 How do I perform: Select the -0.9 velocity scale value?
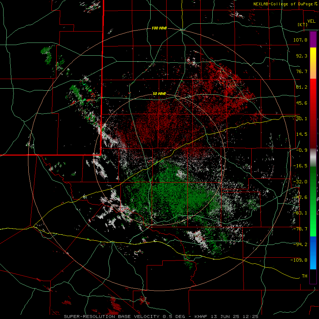[x=302, y=150]
